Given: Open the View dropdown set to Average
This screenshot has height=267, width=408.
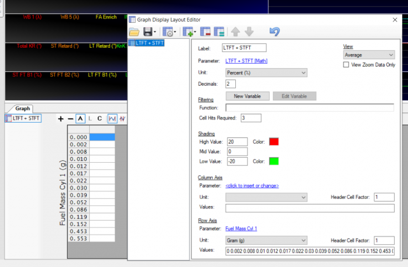Looking at the screenshot, I should (x=368, y=55).
